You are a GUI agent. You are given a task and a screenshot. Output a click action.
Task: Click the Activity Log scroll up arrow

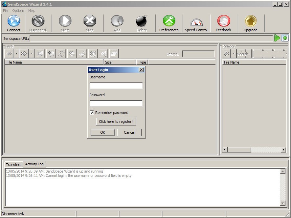[x=283, y=171]
